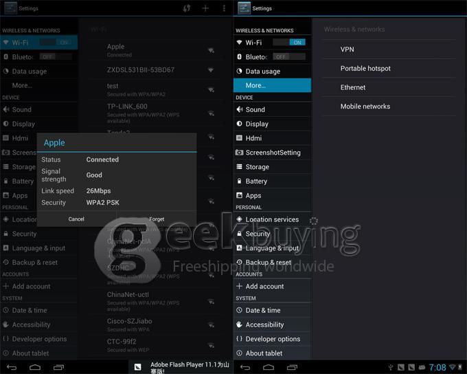Toggle Wi-Fi switch in left dimmed screen

[56, 43]
